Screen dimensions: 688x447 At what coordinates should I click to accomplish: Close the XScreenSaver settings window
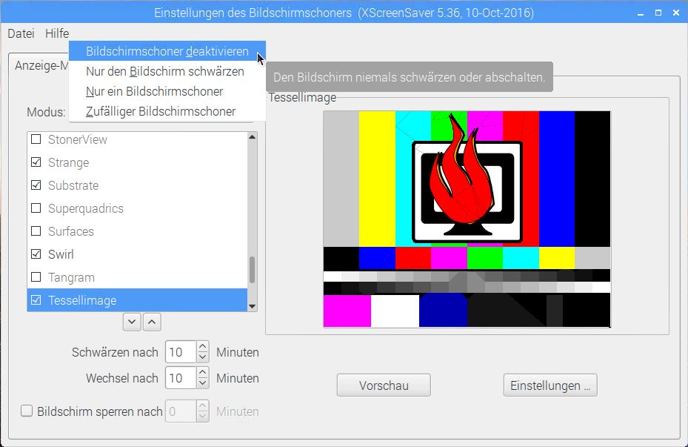click(x=676, y=13)
